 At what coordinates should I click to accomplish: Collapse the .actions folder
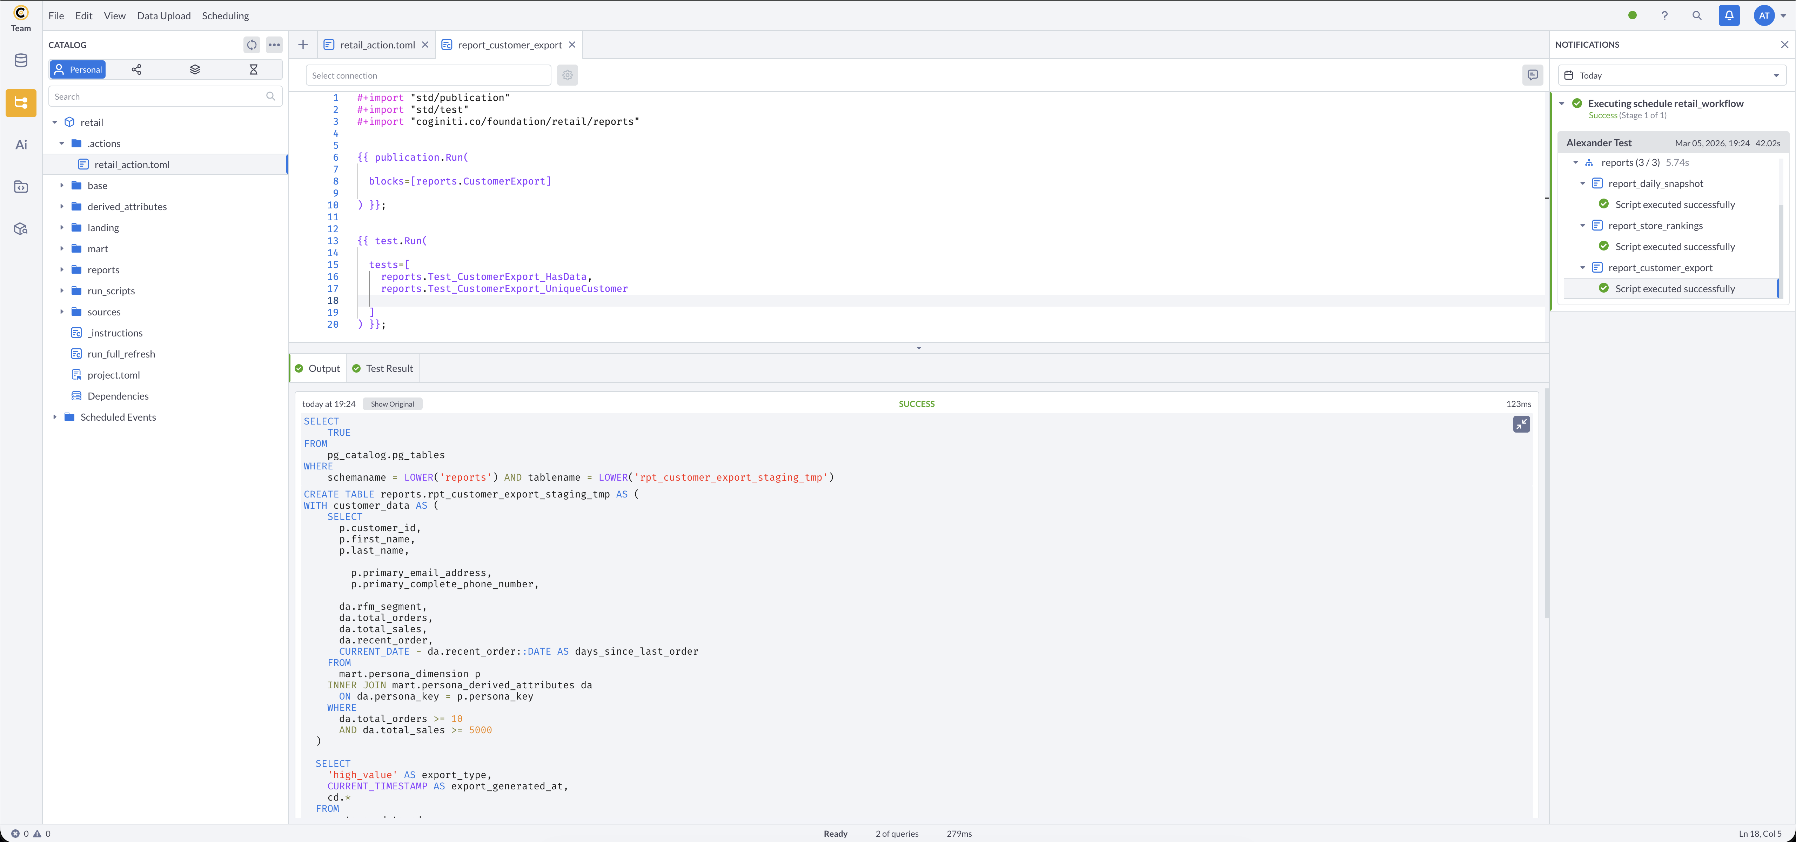(x=62, y=143)
